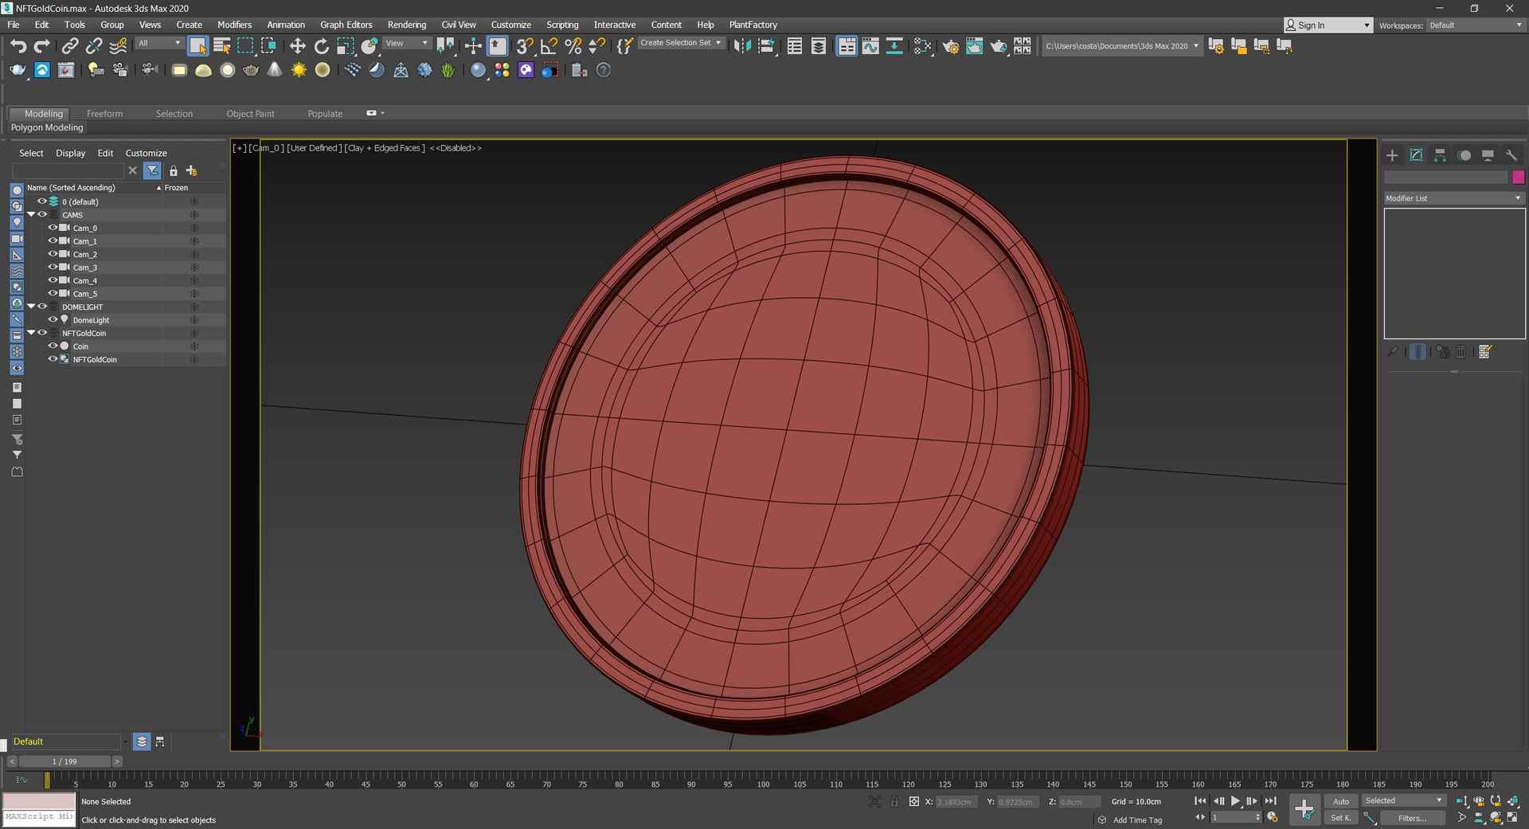Toggle selection lock padlock in status bar
The height and width of the screenshot is (829, 1529).
tap(894, 802)
